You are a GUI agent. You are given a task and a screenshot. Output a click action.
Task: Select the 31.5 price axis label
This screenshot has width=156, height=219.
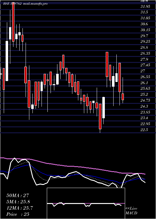pos(144,12)
